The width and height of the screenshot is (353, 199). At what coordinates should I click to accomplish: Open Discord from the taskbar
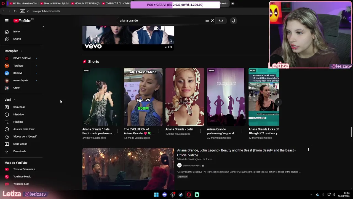[165, 195]
